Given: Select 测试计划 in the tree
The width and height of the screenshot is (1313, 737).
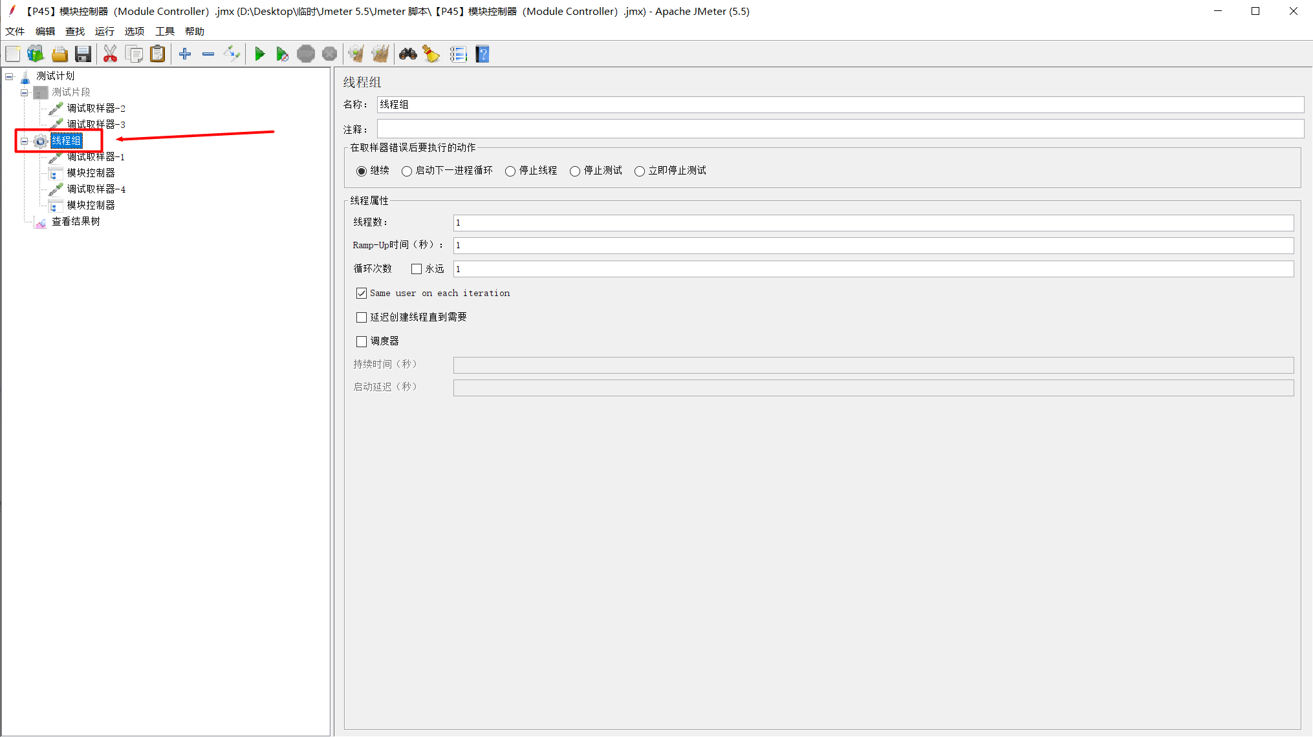Looking at the screenshot, I should click(55, 76).
